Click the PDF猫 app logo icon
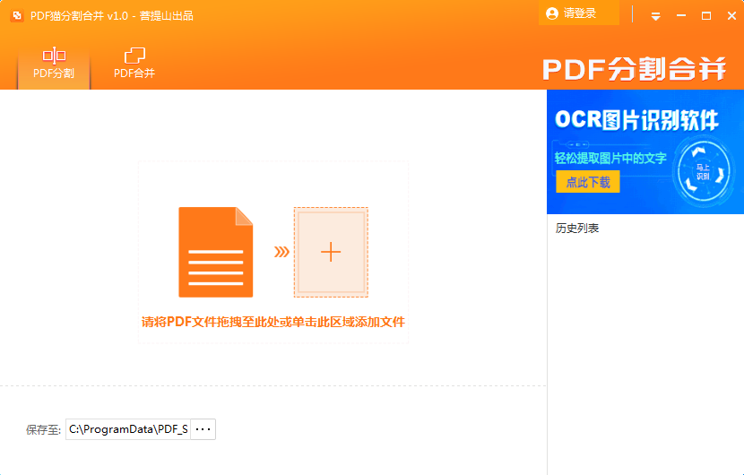The width and height of the screenshot is (744, 475). [17, 15]
